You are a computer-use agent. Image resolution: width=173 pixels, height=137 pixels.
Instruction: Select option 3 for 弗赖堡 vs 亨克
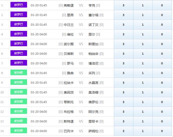tap(123, 5)
